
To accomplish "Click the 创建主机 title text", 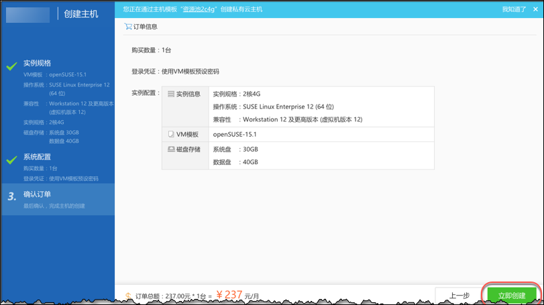I will [x=81, y=14].
